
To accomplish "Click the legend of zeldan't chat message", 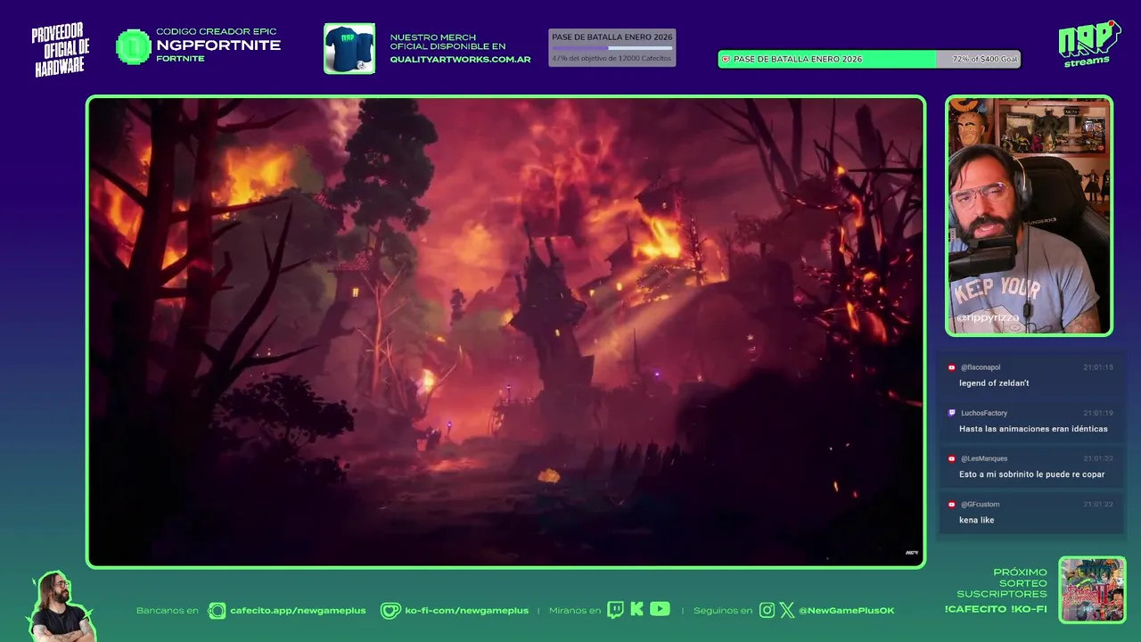I will click(x=994, y=383).
